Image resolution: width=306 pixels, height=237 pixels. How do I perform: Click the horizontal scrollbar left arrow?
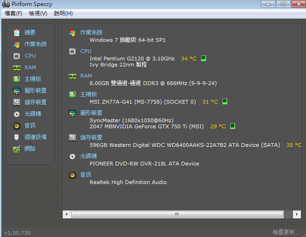click(66, 214)
